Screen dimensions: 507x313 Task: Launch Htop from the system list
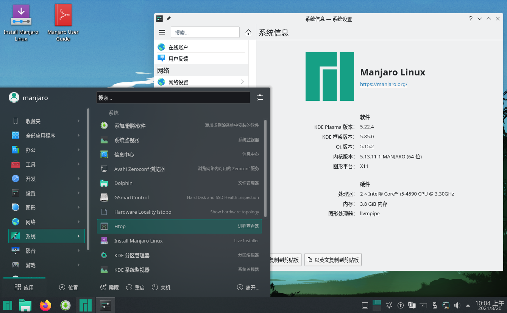(x=179, y=226)
